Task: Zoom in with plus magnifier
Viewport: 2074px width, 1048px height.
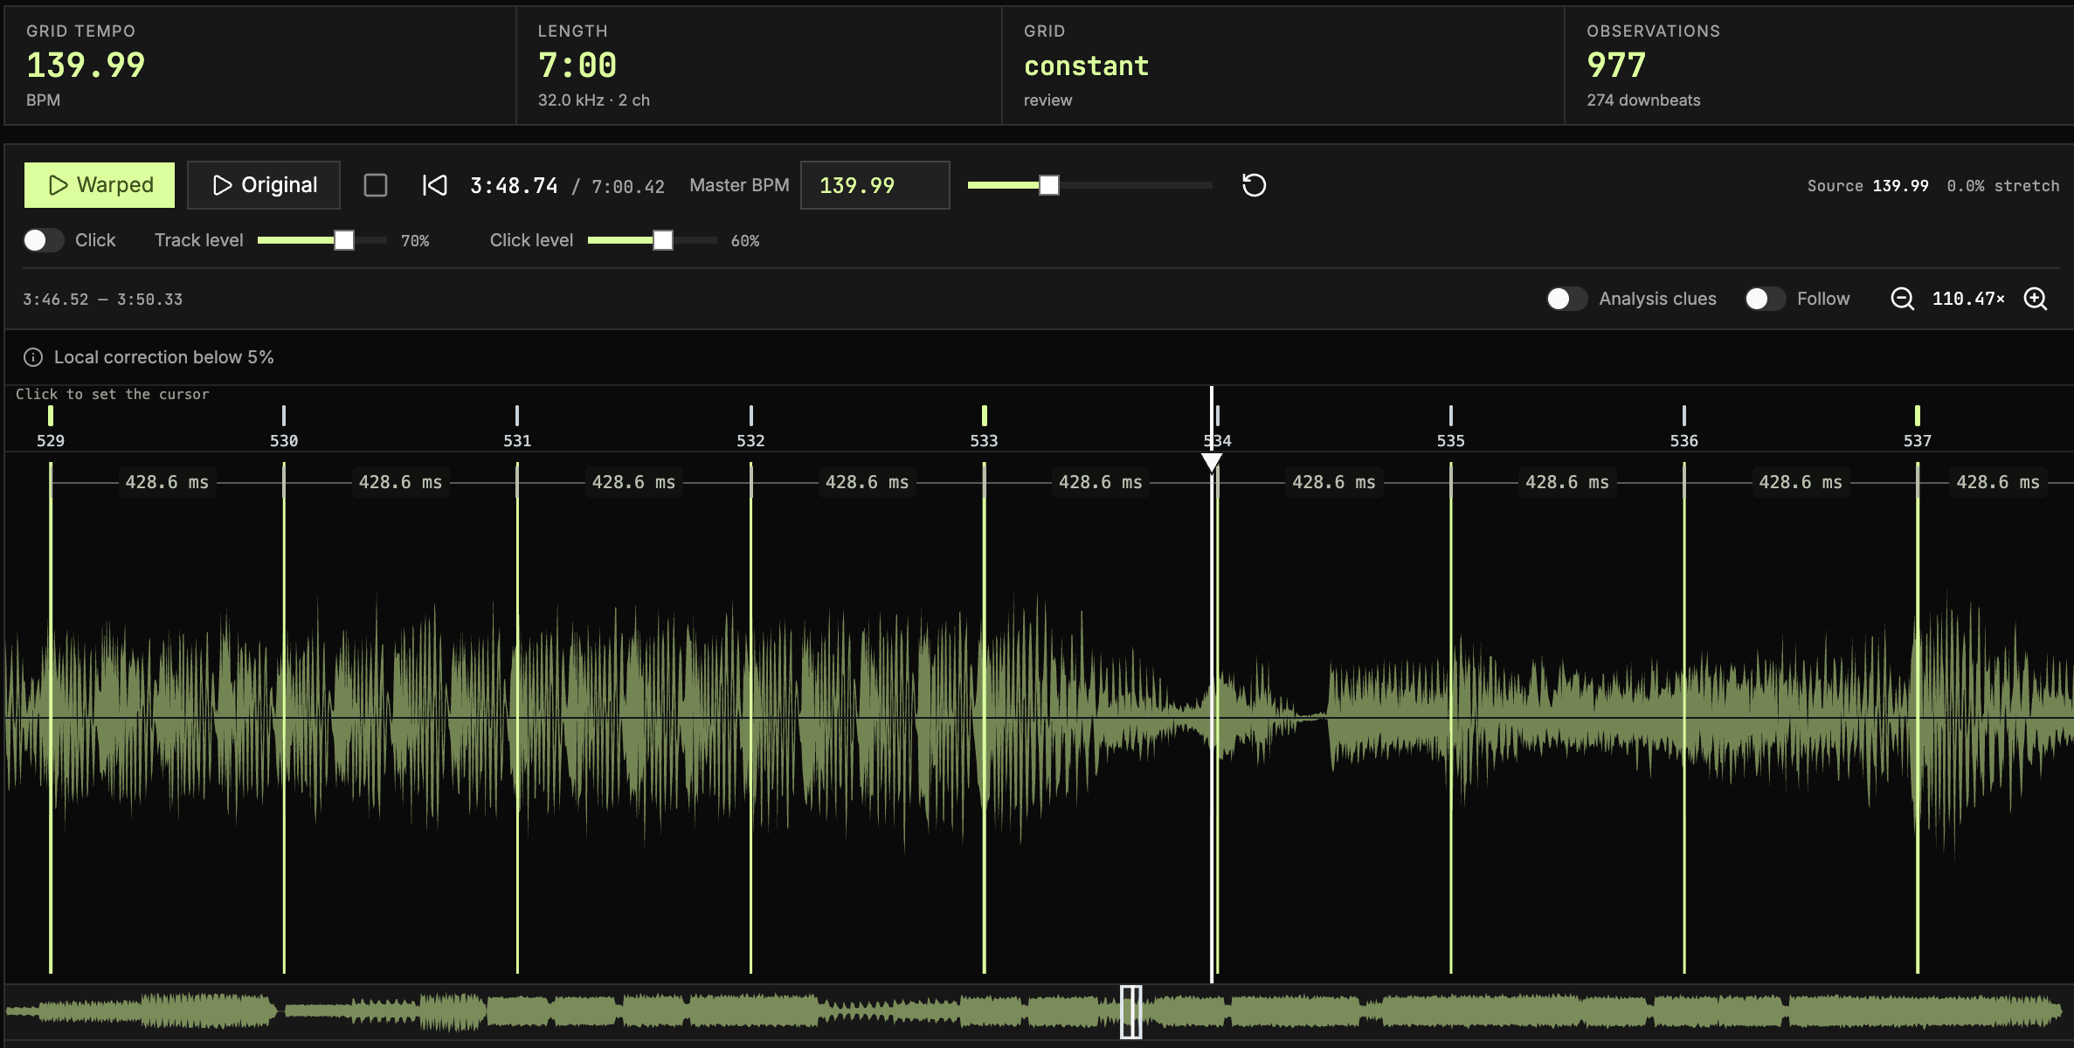Action: (x=2036, y=299)
